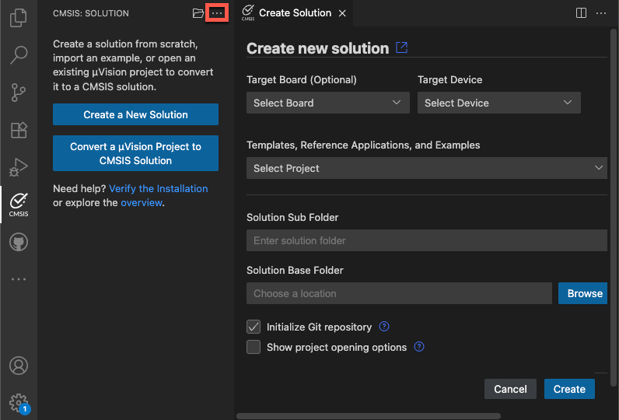Screen dimensions: 619x420
Task: Open Verify the Installation link
Action: (159, 189)
